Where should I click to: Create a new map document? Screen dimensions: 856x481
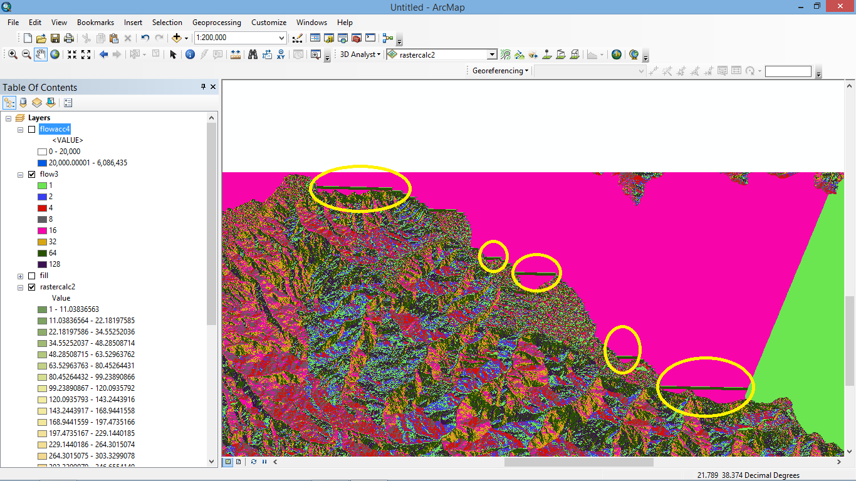tap(28, 38)
